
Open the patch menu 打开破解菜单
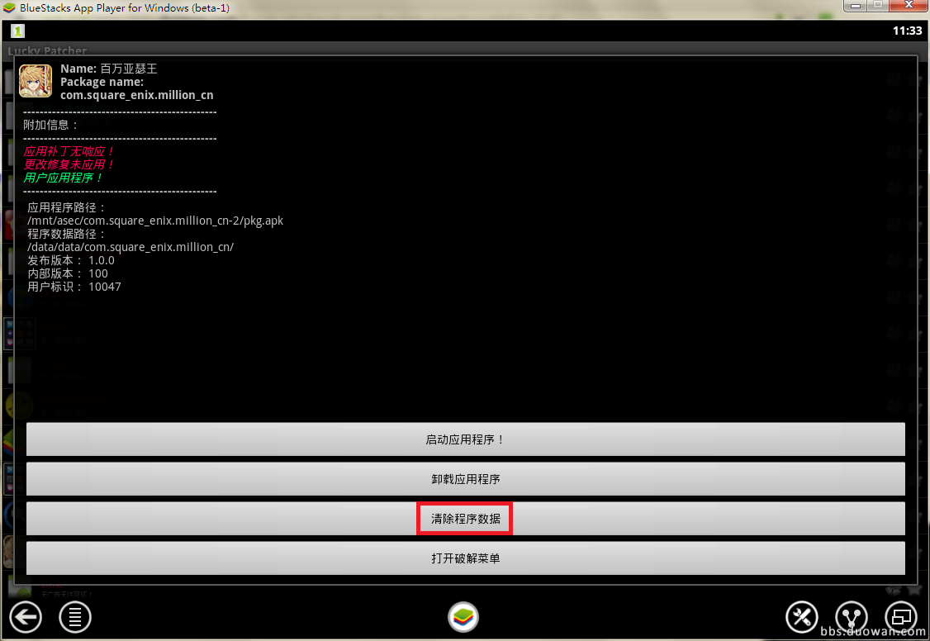[466, 558]
